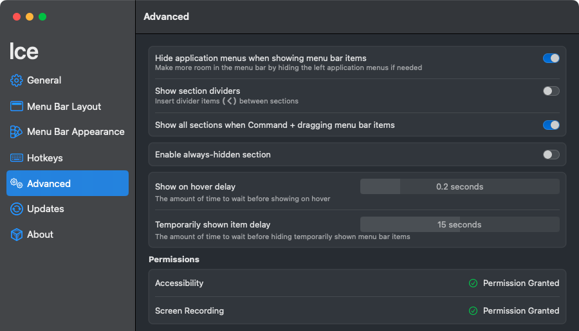Switch to the Hotkeys section

tap(68, 158)
